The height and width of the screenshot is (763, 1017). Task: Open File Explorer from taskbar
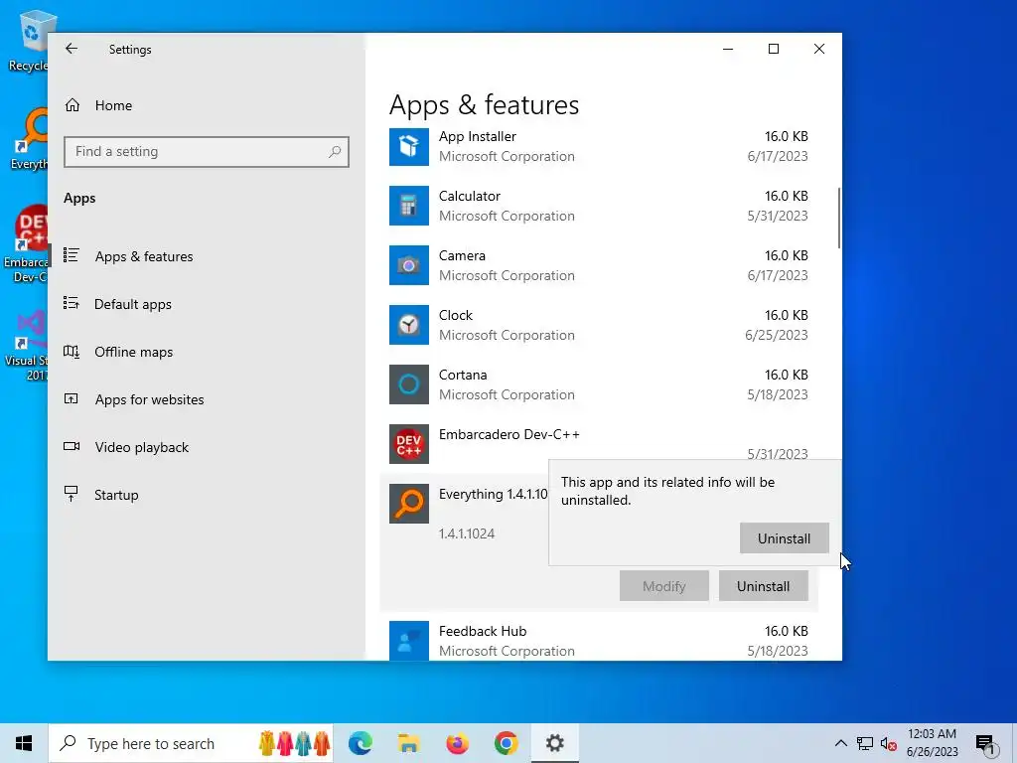(x=408, y=743)
